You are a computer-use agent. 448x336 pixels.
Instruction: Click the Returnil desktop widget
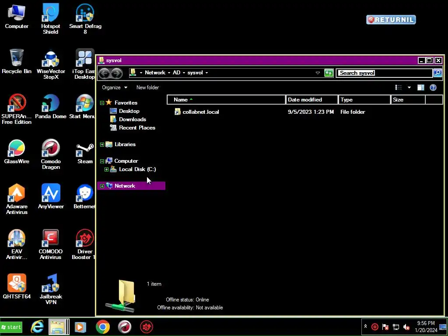[x=391, y=19]
